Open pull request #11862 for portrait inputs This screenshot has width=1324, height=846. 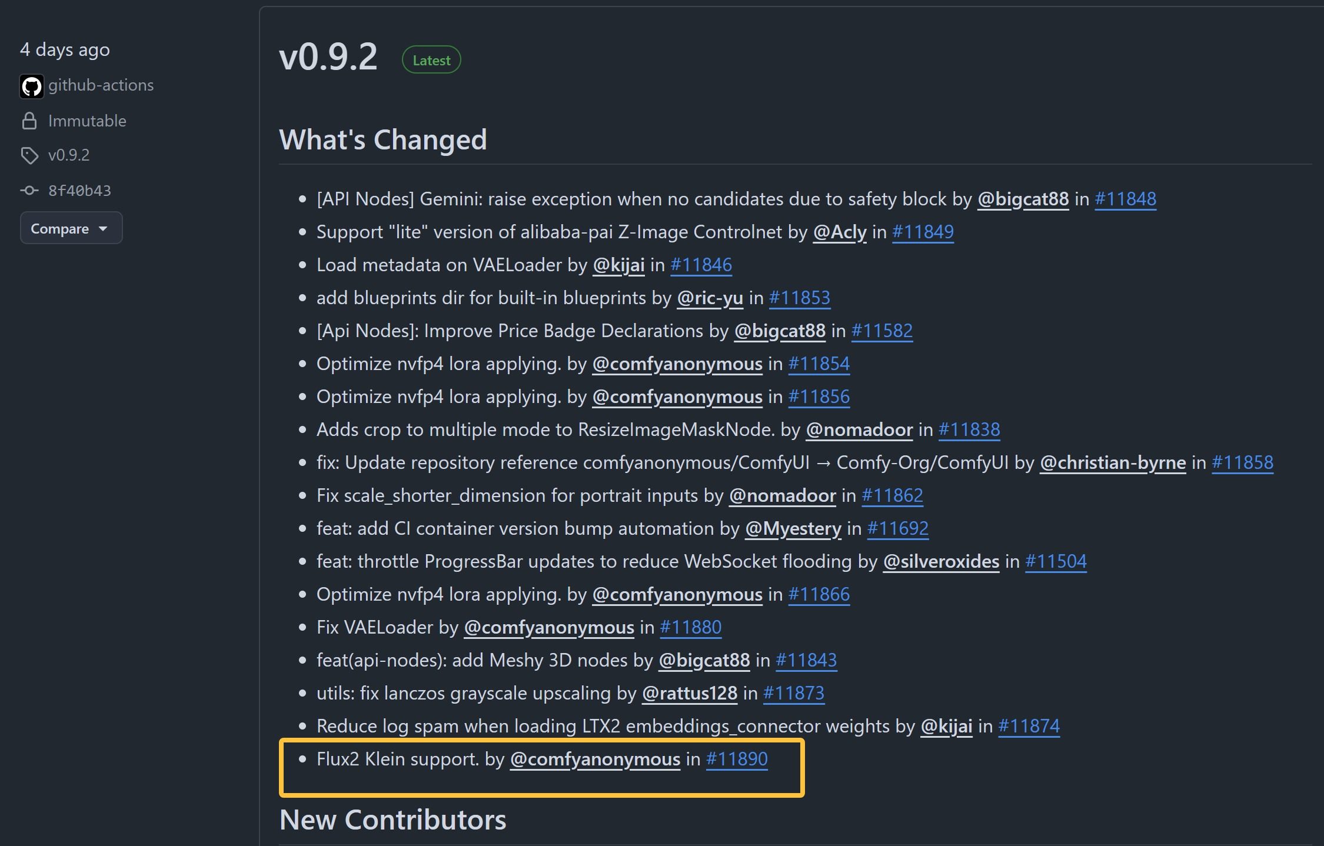[892, 495]
